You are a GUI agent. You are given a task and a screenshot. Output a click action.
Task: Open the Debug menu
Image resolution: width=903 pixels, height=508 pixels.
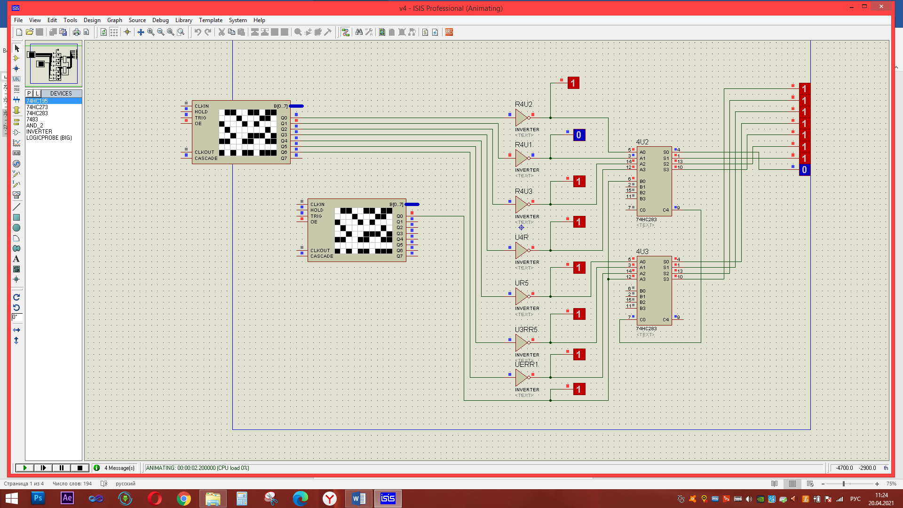coord(160,20)
